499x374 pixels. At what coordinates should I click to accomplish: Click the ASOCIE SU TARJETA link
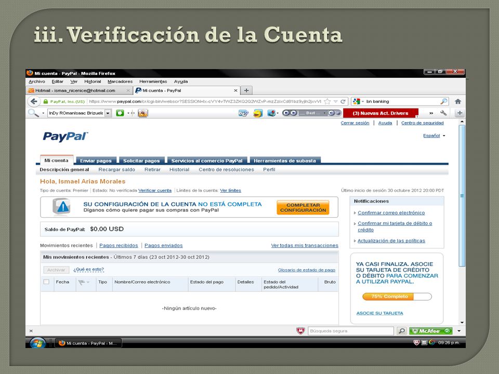click(x=379, y=313)
